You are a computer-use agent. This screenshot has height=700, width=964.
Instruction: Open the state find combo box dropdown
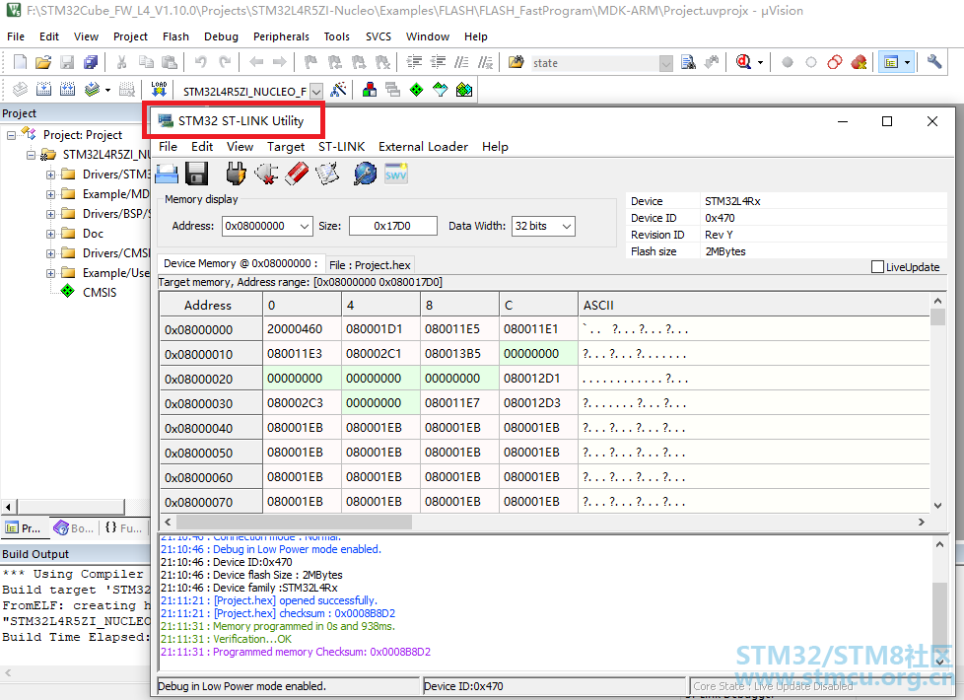coord(665,63)
